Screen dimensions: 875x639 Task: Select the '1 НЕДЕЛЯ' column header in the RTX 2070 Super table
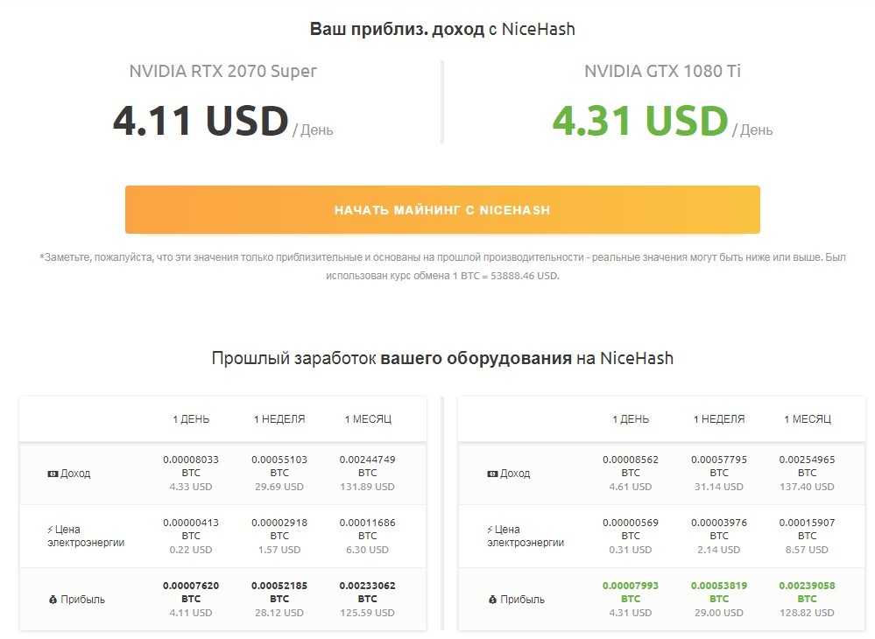(279, 419)
